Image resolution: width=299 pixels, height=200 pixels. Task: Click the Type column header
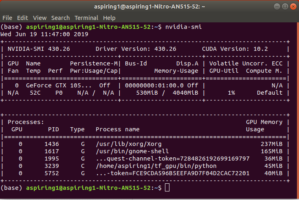click(77, 129)
